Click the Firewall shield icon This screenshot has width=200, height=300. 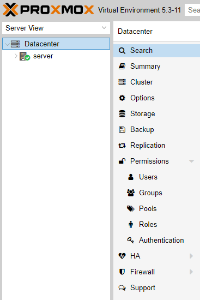[x=122, y=272]
